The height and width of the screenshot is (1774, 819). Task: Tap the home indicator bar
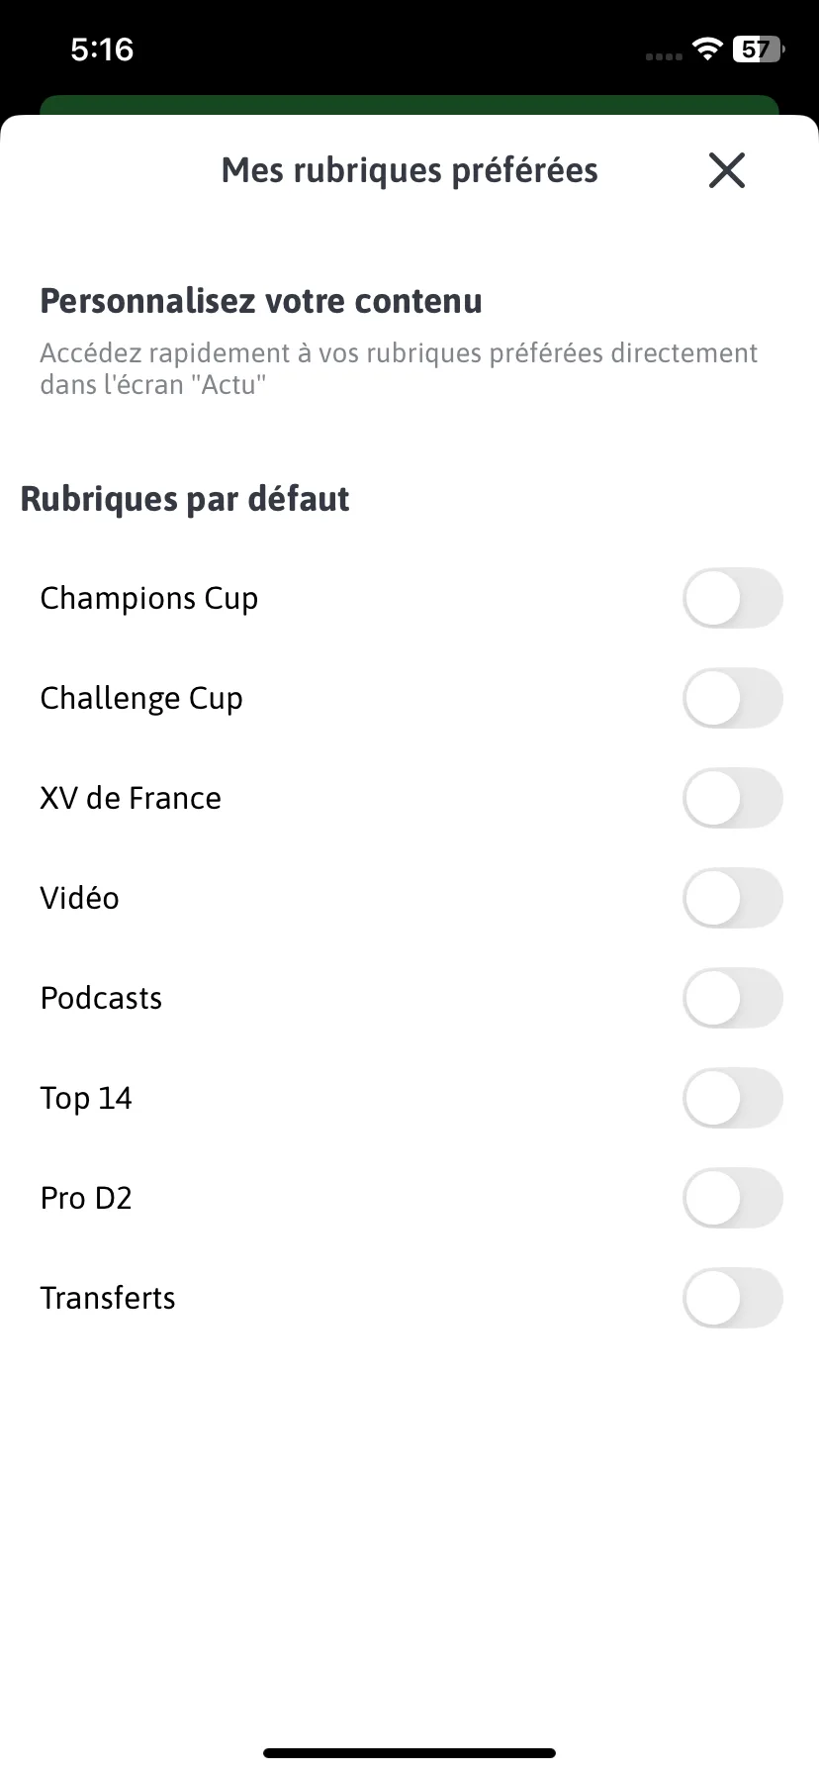coord(409,1753)
